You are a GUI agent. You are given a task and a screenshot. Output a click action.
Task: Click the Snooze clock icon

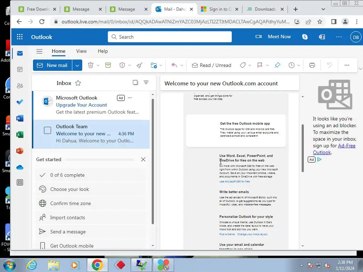coord(291,65)
